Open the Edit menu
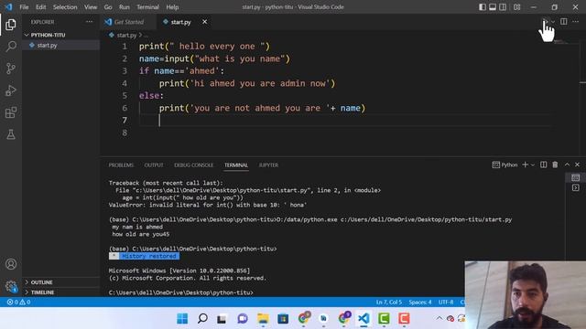This screenshot has width=586, height=329. [40, 7]
